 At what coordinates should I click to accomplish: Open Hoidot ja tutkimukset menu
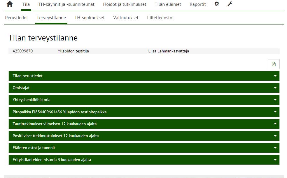[125, 4]
